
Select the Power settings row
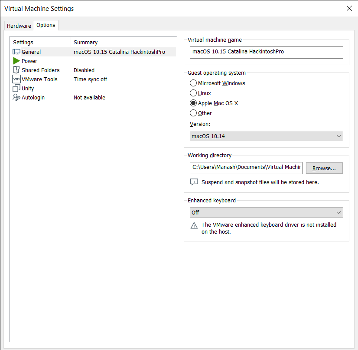coord(94,61)
